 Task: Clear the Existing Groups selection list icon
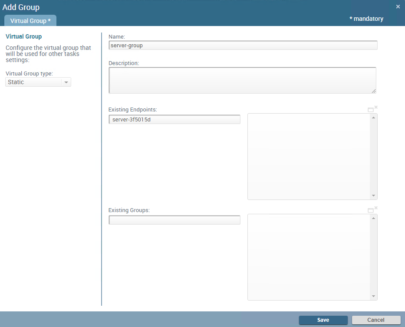[376, 208]
